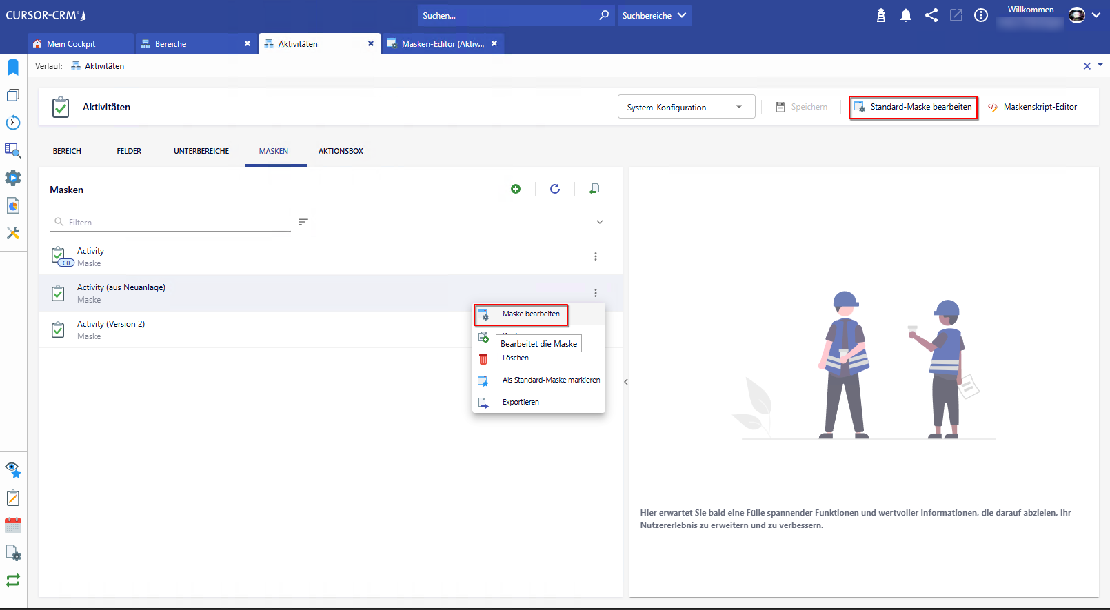Expand the Suchbereiche dropdown
1110x610 pixels.
click(654, 15)
